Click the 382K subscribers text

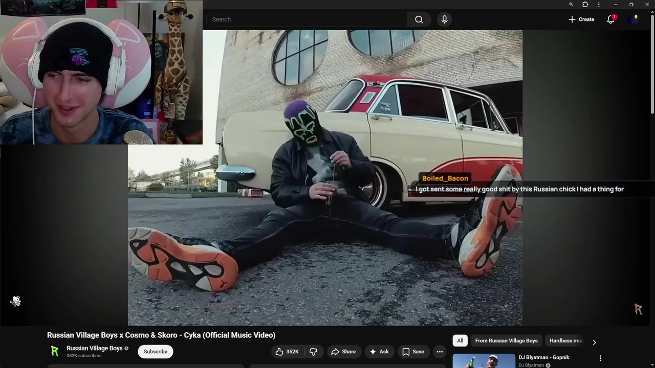tap(84, 356)
